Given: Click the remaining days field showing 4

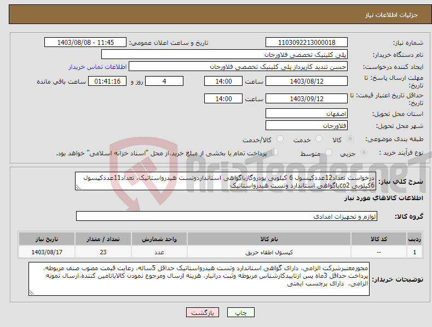Looking at the screenshot, I should [x=164, y=81].
